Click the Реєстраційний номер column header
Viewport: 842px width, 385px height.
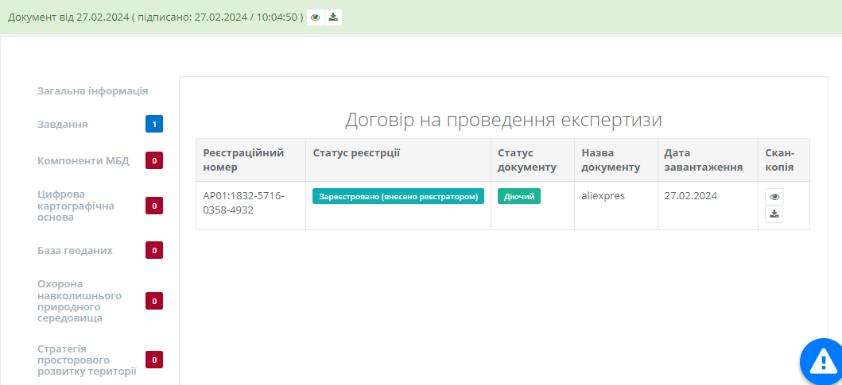243,160
